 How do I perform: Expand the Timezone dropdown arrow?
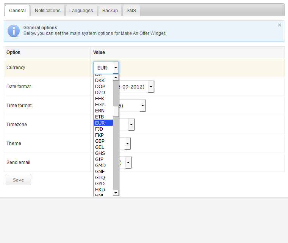(131, 125)
